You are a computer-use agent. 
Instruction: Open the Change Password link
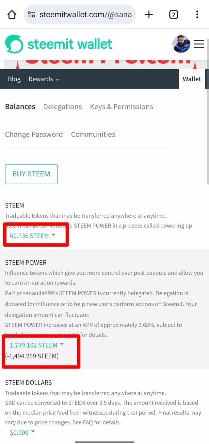click(x=34, y=134)
